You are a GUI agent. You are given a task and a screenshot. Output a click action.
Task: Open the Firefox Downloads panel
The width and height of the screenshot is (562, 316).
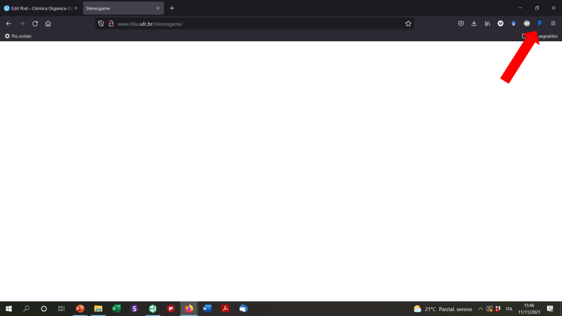474,24
